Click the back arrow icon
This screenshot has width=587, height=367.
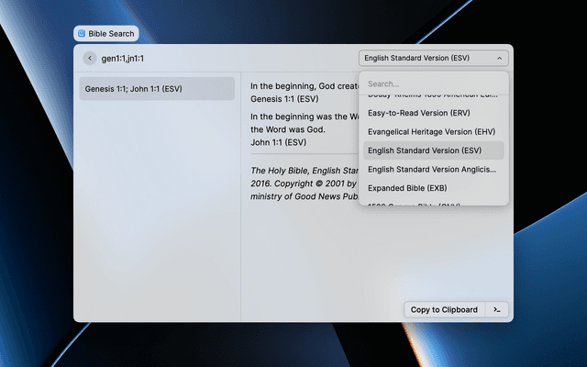pyautogui.click(x=89, y=58)
